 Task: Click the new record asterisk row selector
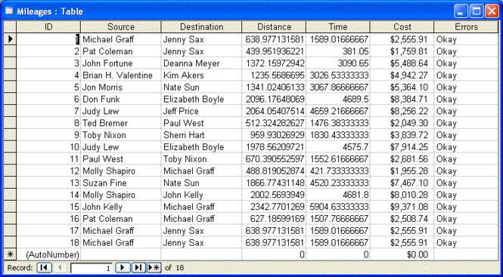point(10,255)
